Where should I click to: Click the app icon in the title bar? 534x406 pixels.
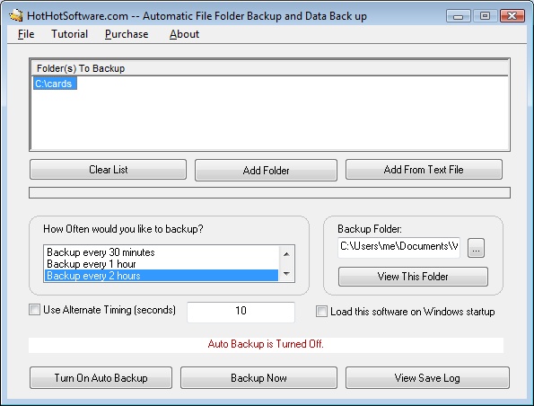16,15
